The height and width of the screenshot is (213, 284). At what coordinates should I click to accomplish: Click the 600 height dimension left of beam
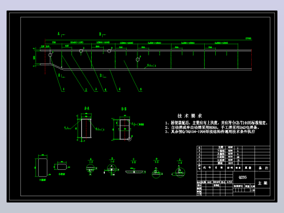34,58
